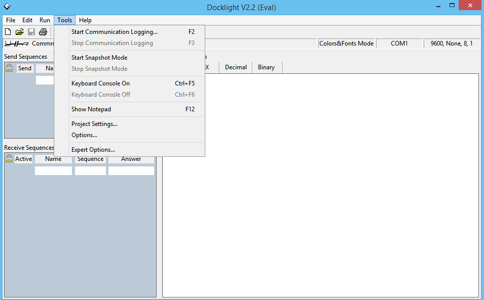
Task: Click the Sequence column header
Action: (90, 159)
